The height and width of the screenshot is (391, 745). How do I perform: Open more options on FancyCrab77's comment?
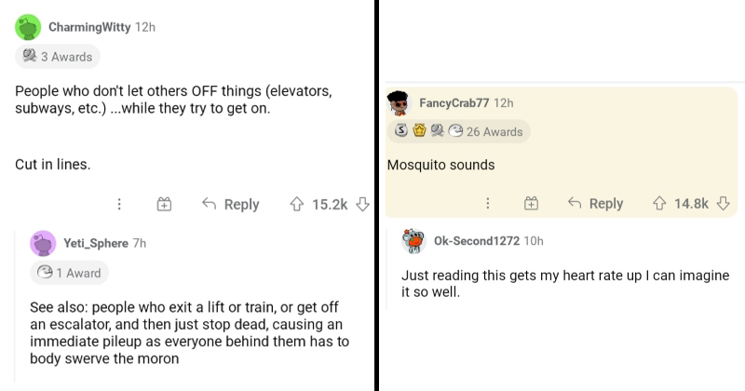(x=487, y=204)
